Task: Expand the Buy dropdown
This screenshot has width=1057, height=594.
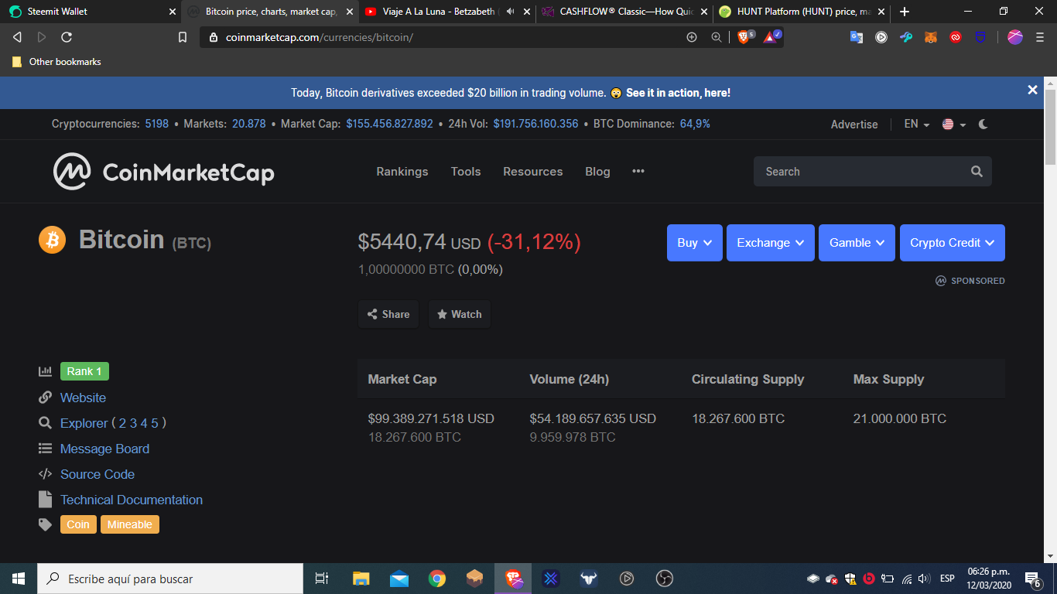Action: (695, 243)
